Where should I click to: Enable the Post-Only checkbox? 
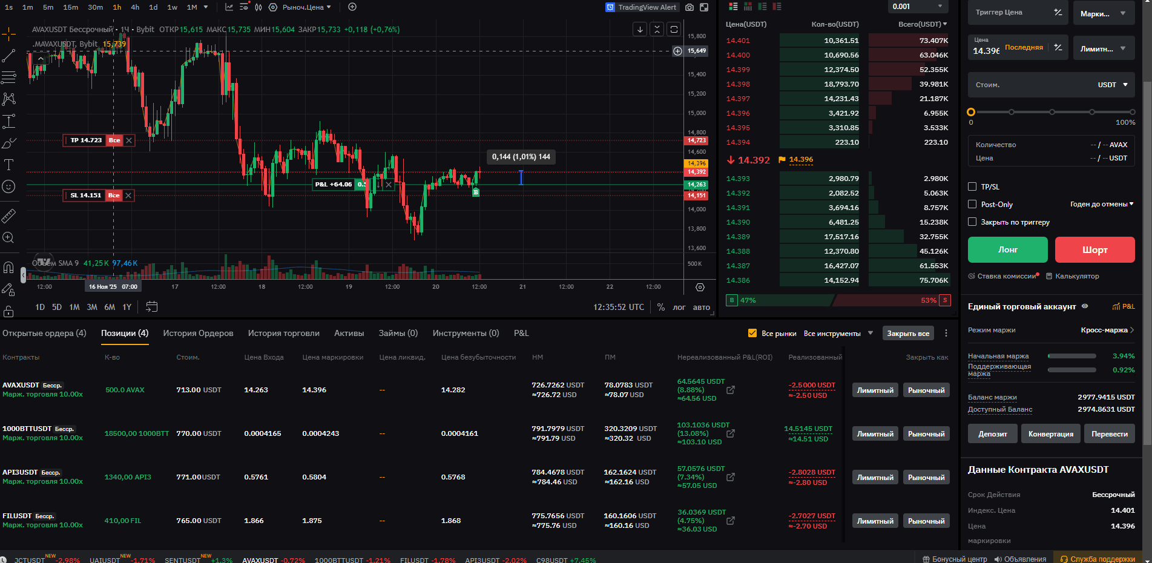point(972,204)
